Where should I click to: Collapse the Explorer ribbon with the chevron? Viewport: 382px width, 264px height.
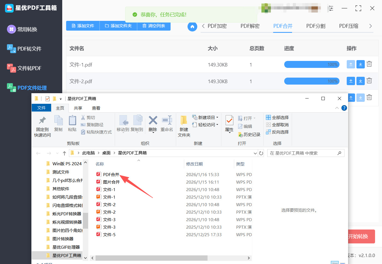click(337, 108)
